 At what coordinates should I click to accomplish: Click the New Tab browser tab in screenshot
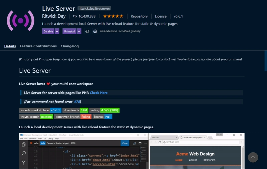pyautogui.click(x=164, y=137)
